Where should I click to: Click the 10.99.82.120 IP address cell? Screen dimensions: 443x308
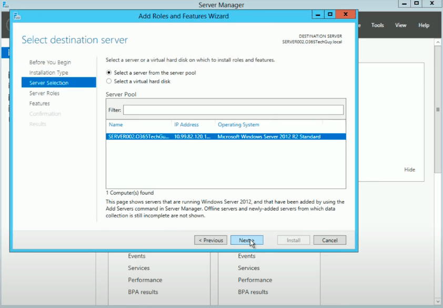coord(193,136)
